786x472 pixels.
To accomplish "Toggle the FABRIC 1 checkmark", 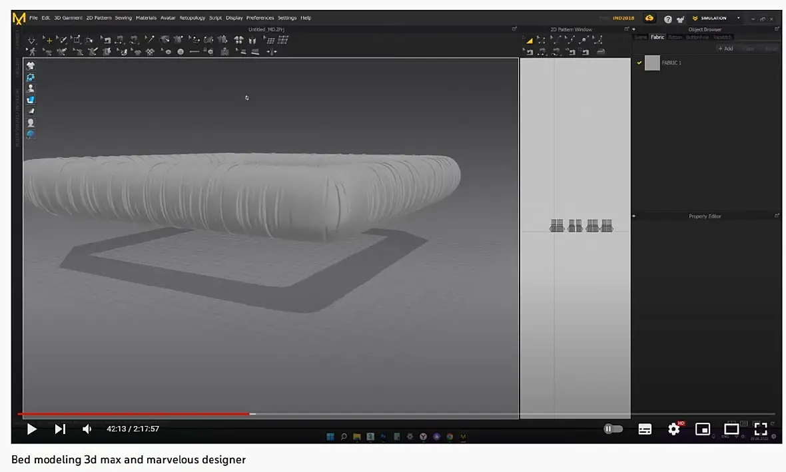I will tap(639, 63).
